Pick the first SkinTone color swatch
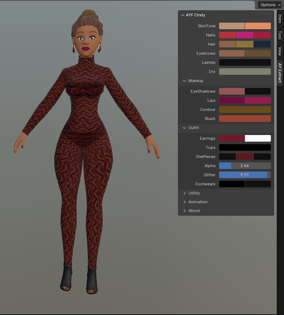284x315 pixels. pos(232,26)
